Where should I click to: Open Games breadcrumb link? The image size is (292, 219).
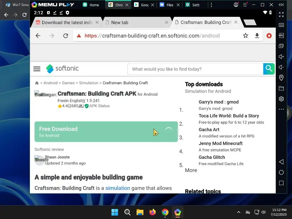(x=68, y=83)
